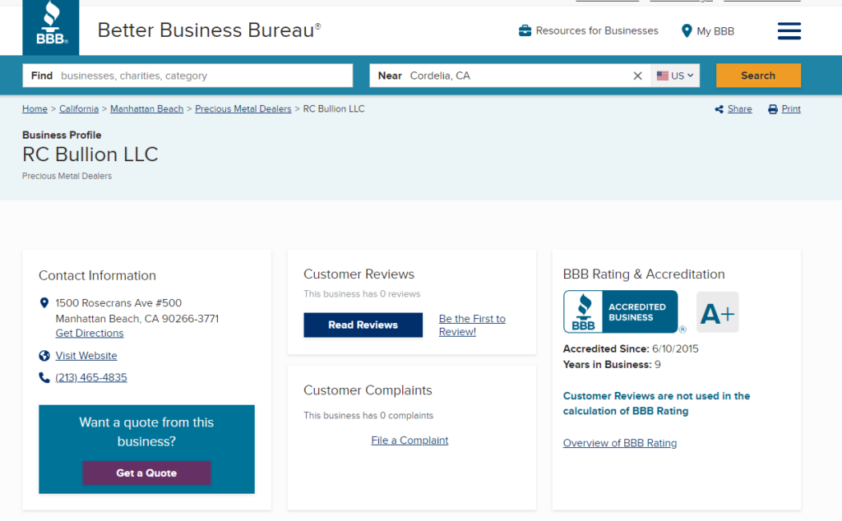Focus the Find businesses input field
The width and height of the screenshot is (842, 521).
(188, 76)
